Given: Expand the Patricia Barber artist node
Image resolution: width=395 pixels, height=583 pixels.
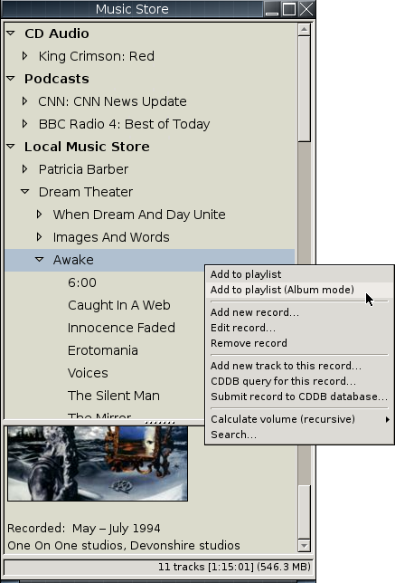Looking at the screenshot, I should [25, 169].
